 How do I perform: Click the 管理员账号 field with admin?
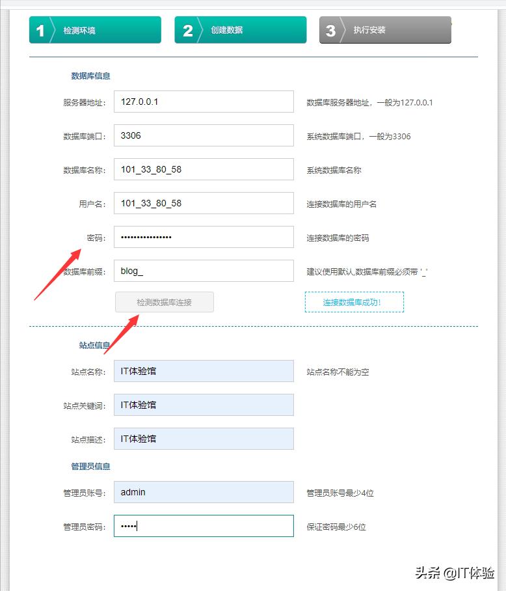pos(204,492)
